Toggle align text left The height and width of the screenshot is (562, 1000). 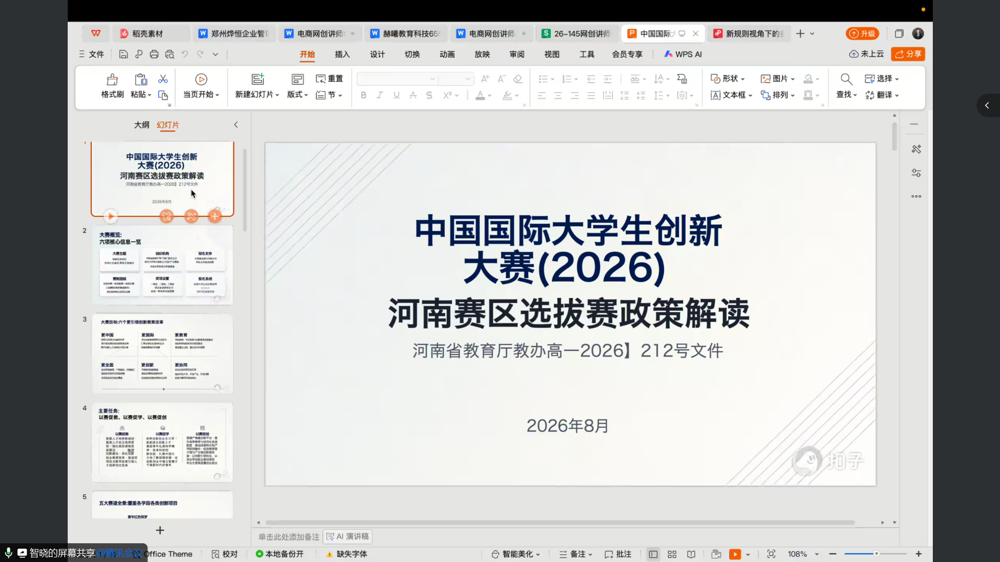click(542, 96)
